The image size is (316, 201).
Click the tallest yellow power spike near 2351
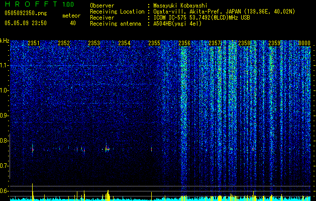(x=33, y=192)
